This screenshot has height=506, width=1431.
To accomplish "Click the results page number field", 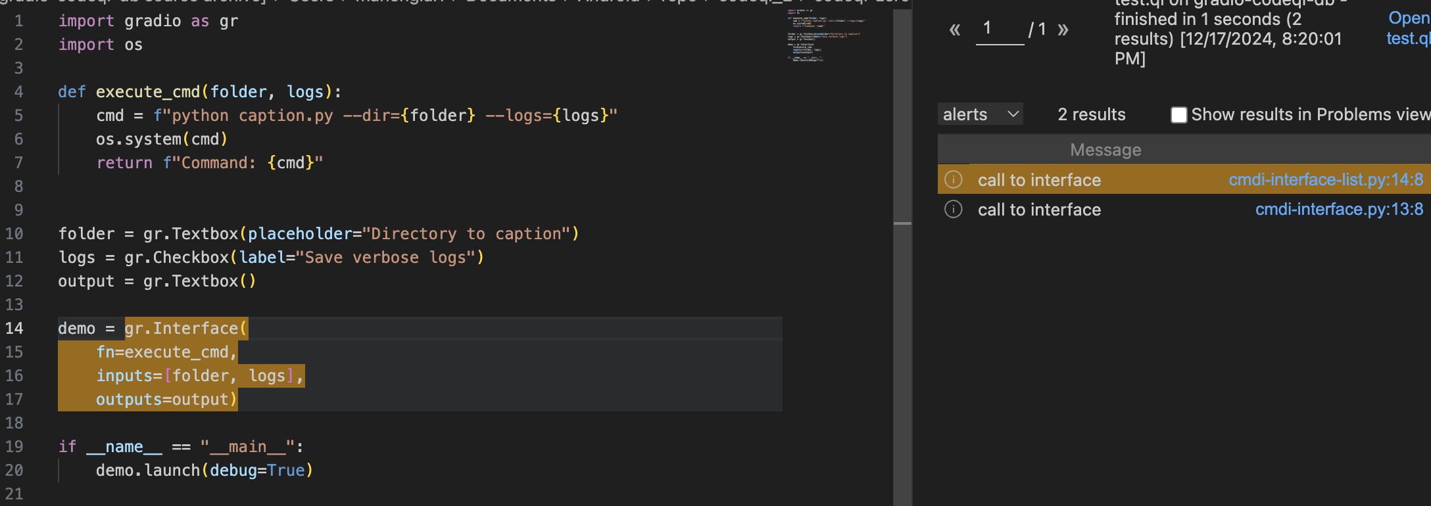I will (1000, 29).
